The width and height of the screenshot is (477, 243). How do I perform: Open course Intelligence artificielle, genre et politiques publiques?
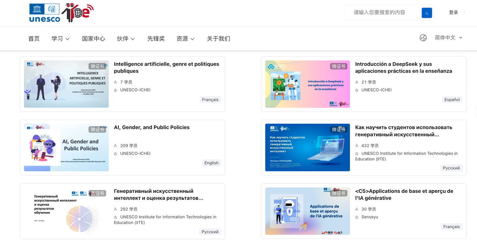pos(167,68)
